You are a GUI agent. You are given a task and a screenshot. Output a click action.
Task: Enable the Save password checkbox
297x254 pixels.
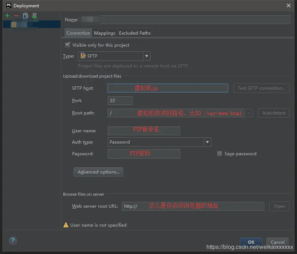[219, 153]
